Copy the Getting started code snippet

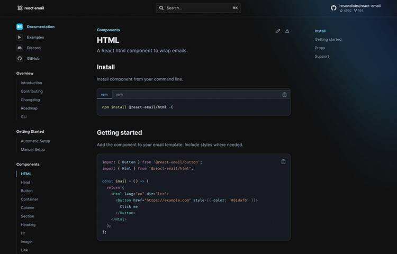pos(283,161)
